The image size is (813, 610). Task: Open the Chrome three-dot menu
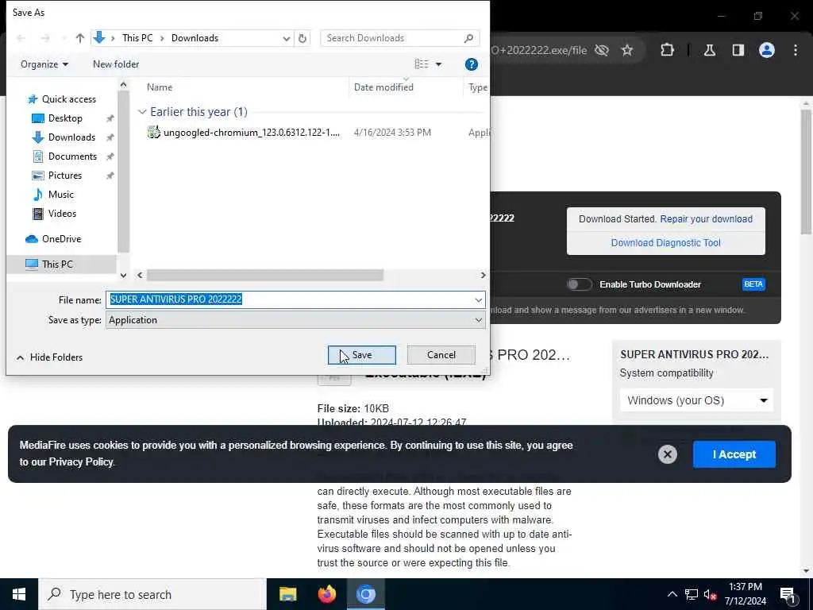pos(796,50)
